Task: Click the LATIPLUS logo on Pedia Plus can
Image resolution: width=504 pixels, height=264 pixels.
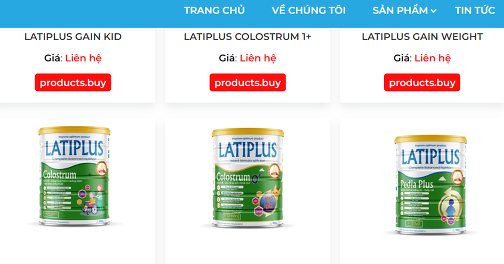Action: pos(430,157)
